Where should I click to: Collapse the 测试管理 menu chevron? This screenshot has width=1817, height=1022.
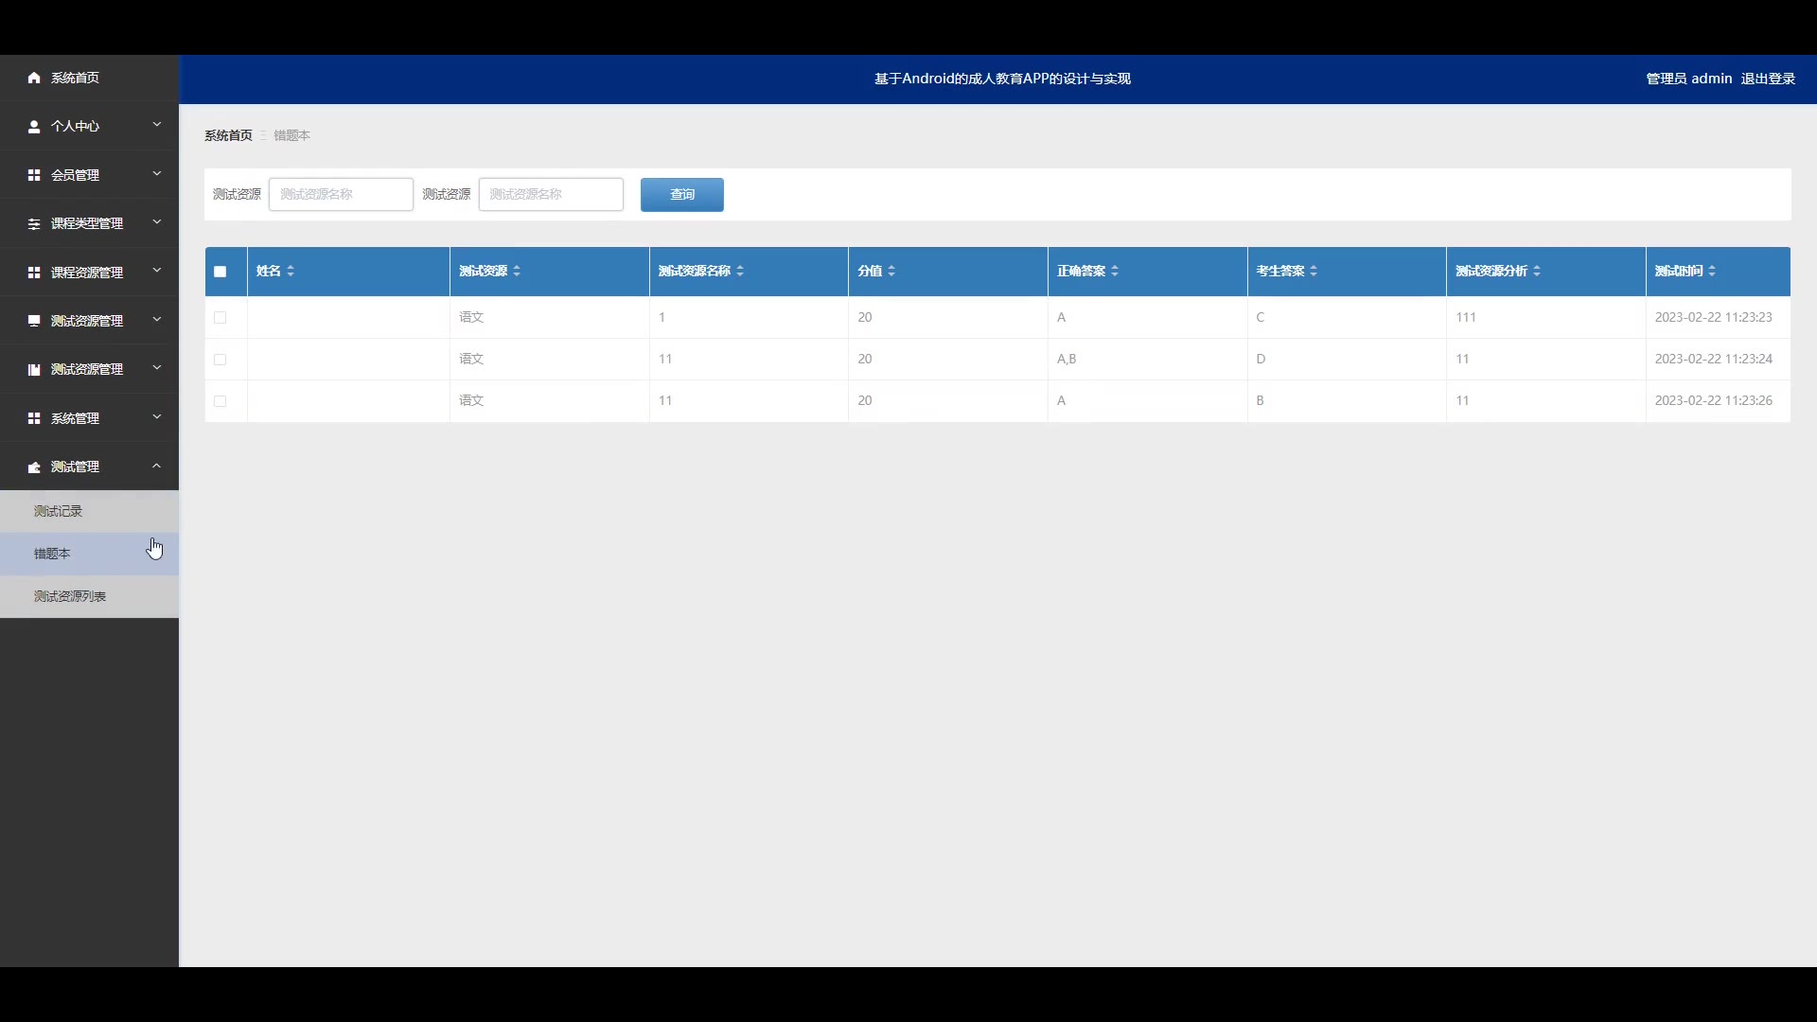tap(157, 467)
